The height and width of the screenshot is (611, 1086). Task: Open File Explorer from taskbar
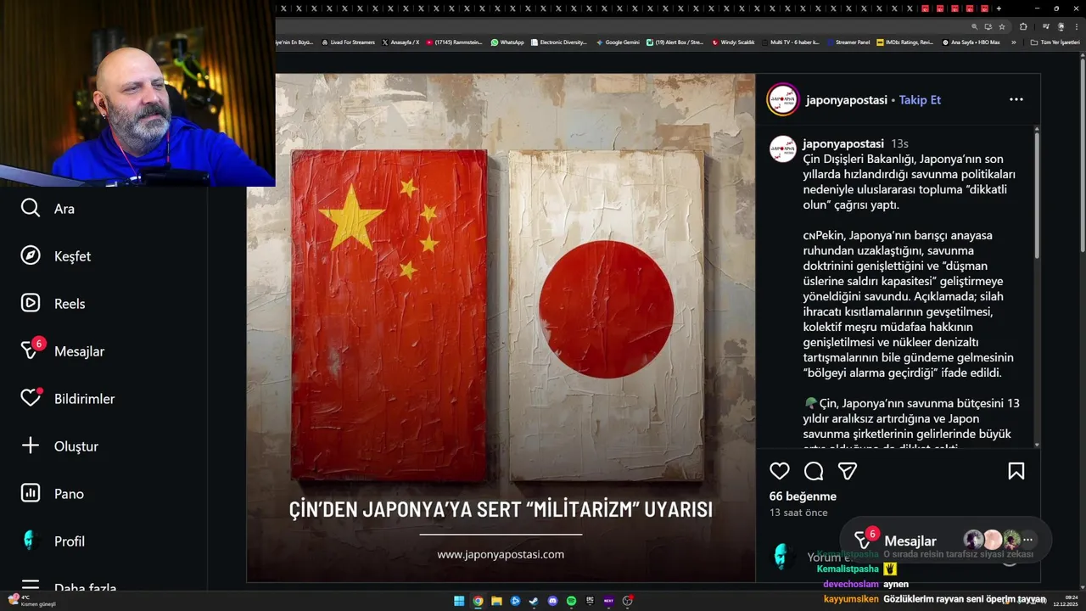pos(496,601)
